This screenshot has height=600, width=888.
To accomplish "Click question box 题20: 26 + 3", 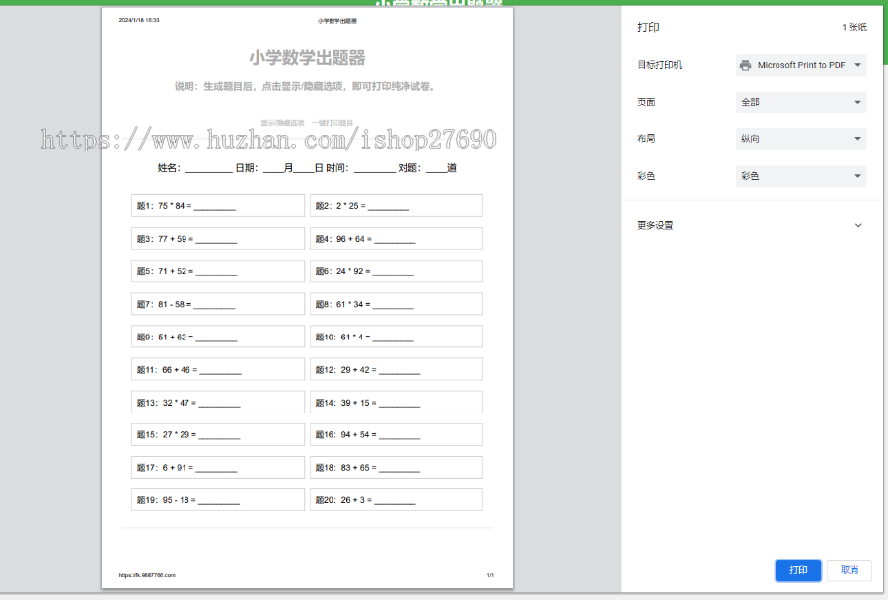I will point(397,500).
